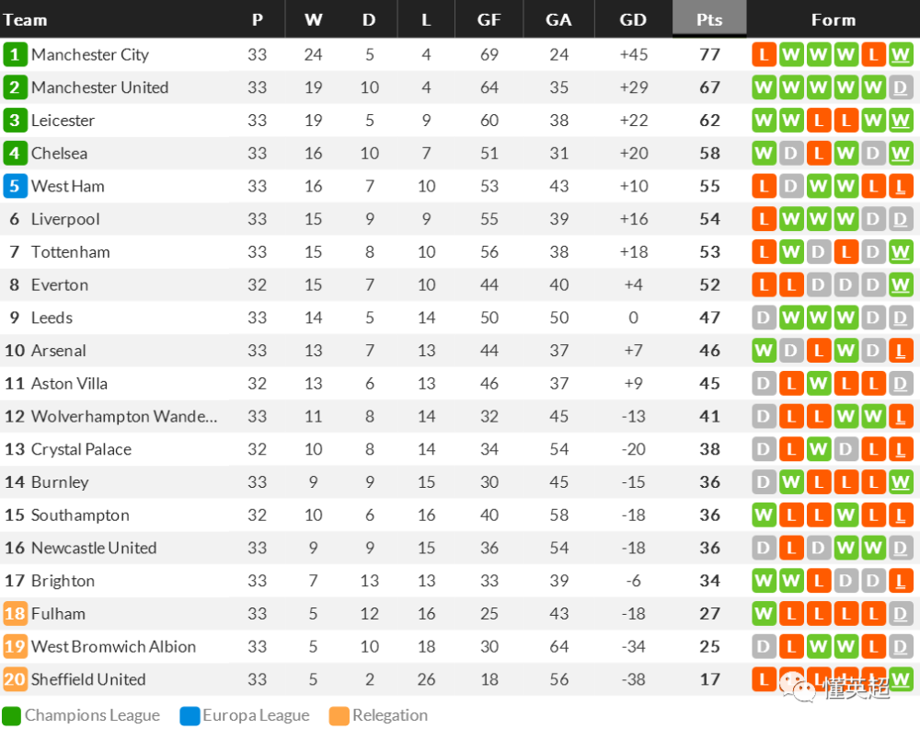Click Manchester City's position 1 badge

pos(15,54)
